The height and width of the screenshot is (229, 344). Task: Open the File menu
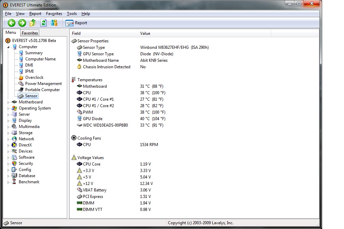point(8,14)
